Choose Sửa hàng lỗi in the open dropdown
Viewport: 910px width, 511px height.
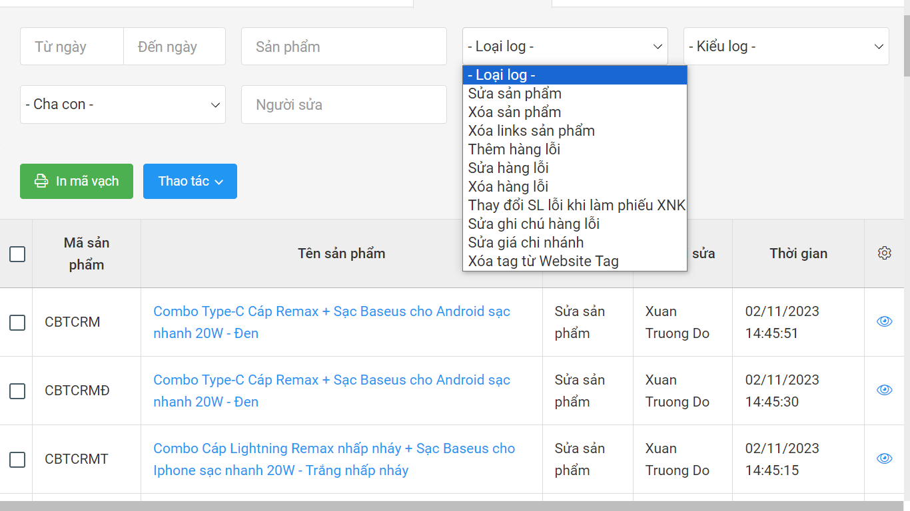(x=508, y=168)
